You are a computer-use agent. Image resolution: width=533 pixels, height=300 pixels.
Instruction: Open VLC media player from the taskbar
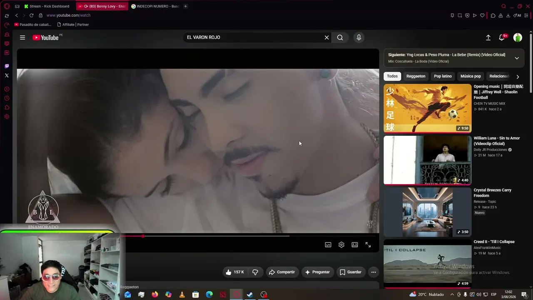[x=182, y=295]
